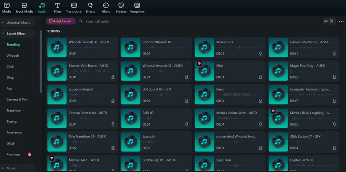Select the Trending sound category

pyautogui.click(x=13, y=45)
